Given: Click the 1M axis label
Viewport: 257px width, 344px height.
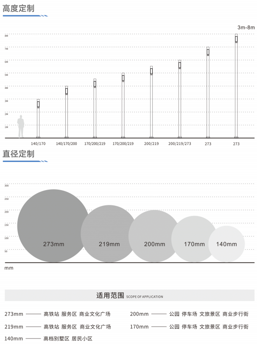Looking at the screenshot, I should tap(6, 127).
